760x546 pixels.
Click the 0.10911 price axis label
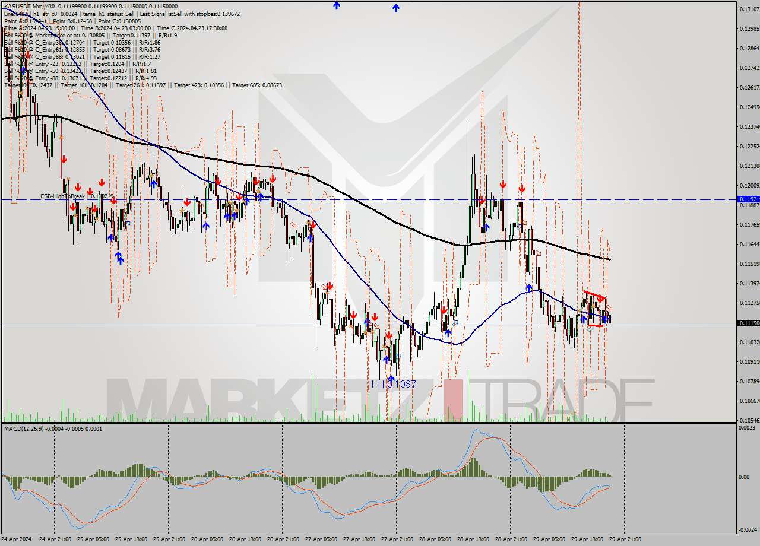(x=749, y=361)
